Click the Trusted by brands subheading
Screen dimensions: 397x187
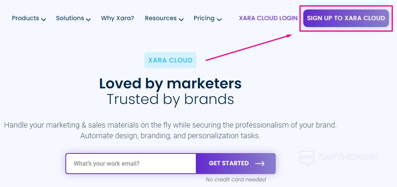[170, 99]
